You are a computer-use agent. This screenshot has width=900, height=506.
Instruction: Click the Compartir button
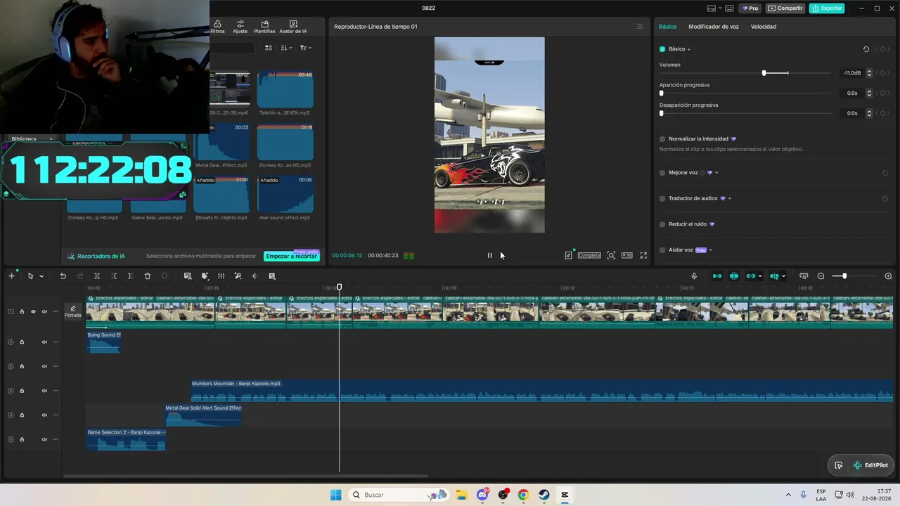[785, 8]
